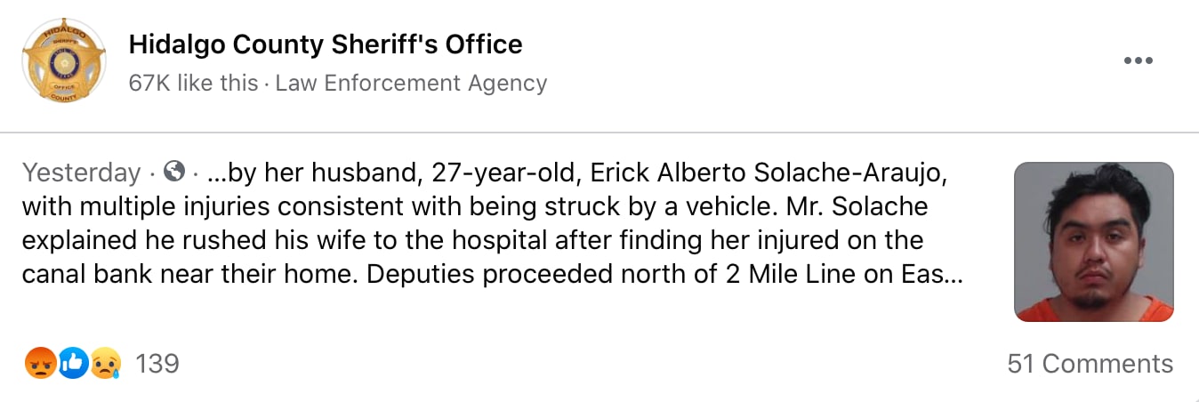View the 139 reactions count
Viewport: 1199px width, 402px height.
pyautogui.click(x=157, y=363)
